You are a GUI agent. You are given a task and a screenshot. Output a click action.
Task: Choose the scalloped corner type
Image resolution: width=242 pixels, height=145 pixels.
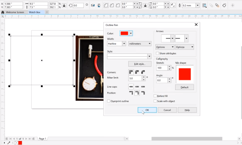tap(112, 5)
